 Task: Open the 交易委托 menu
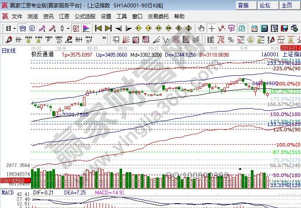tap(158, 16)
